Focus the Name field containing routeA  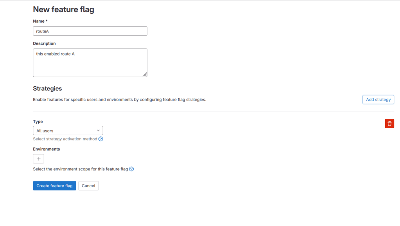[90, 31]
